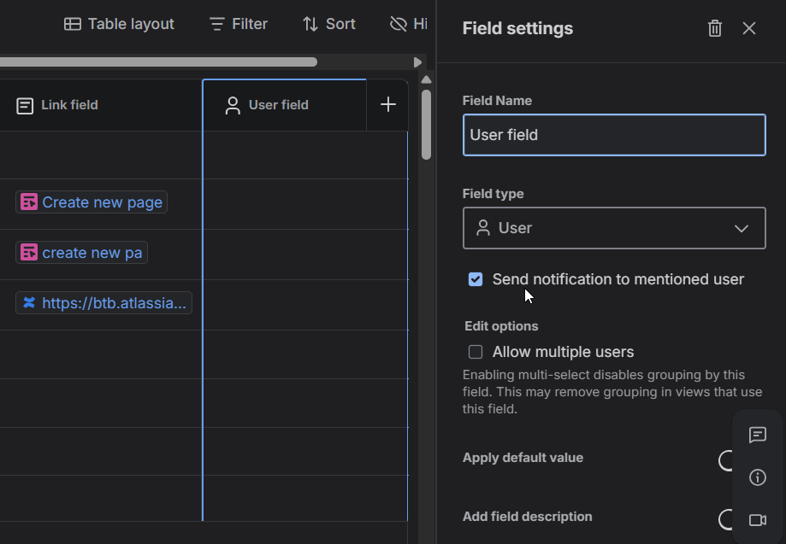The height and width of the screenshot is (544, 786).
Task: Open the comments icon in floating toolbar
Action: 757,435
